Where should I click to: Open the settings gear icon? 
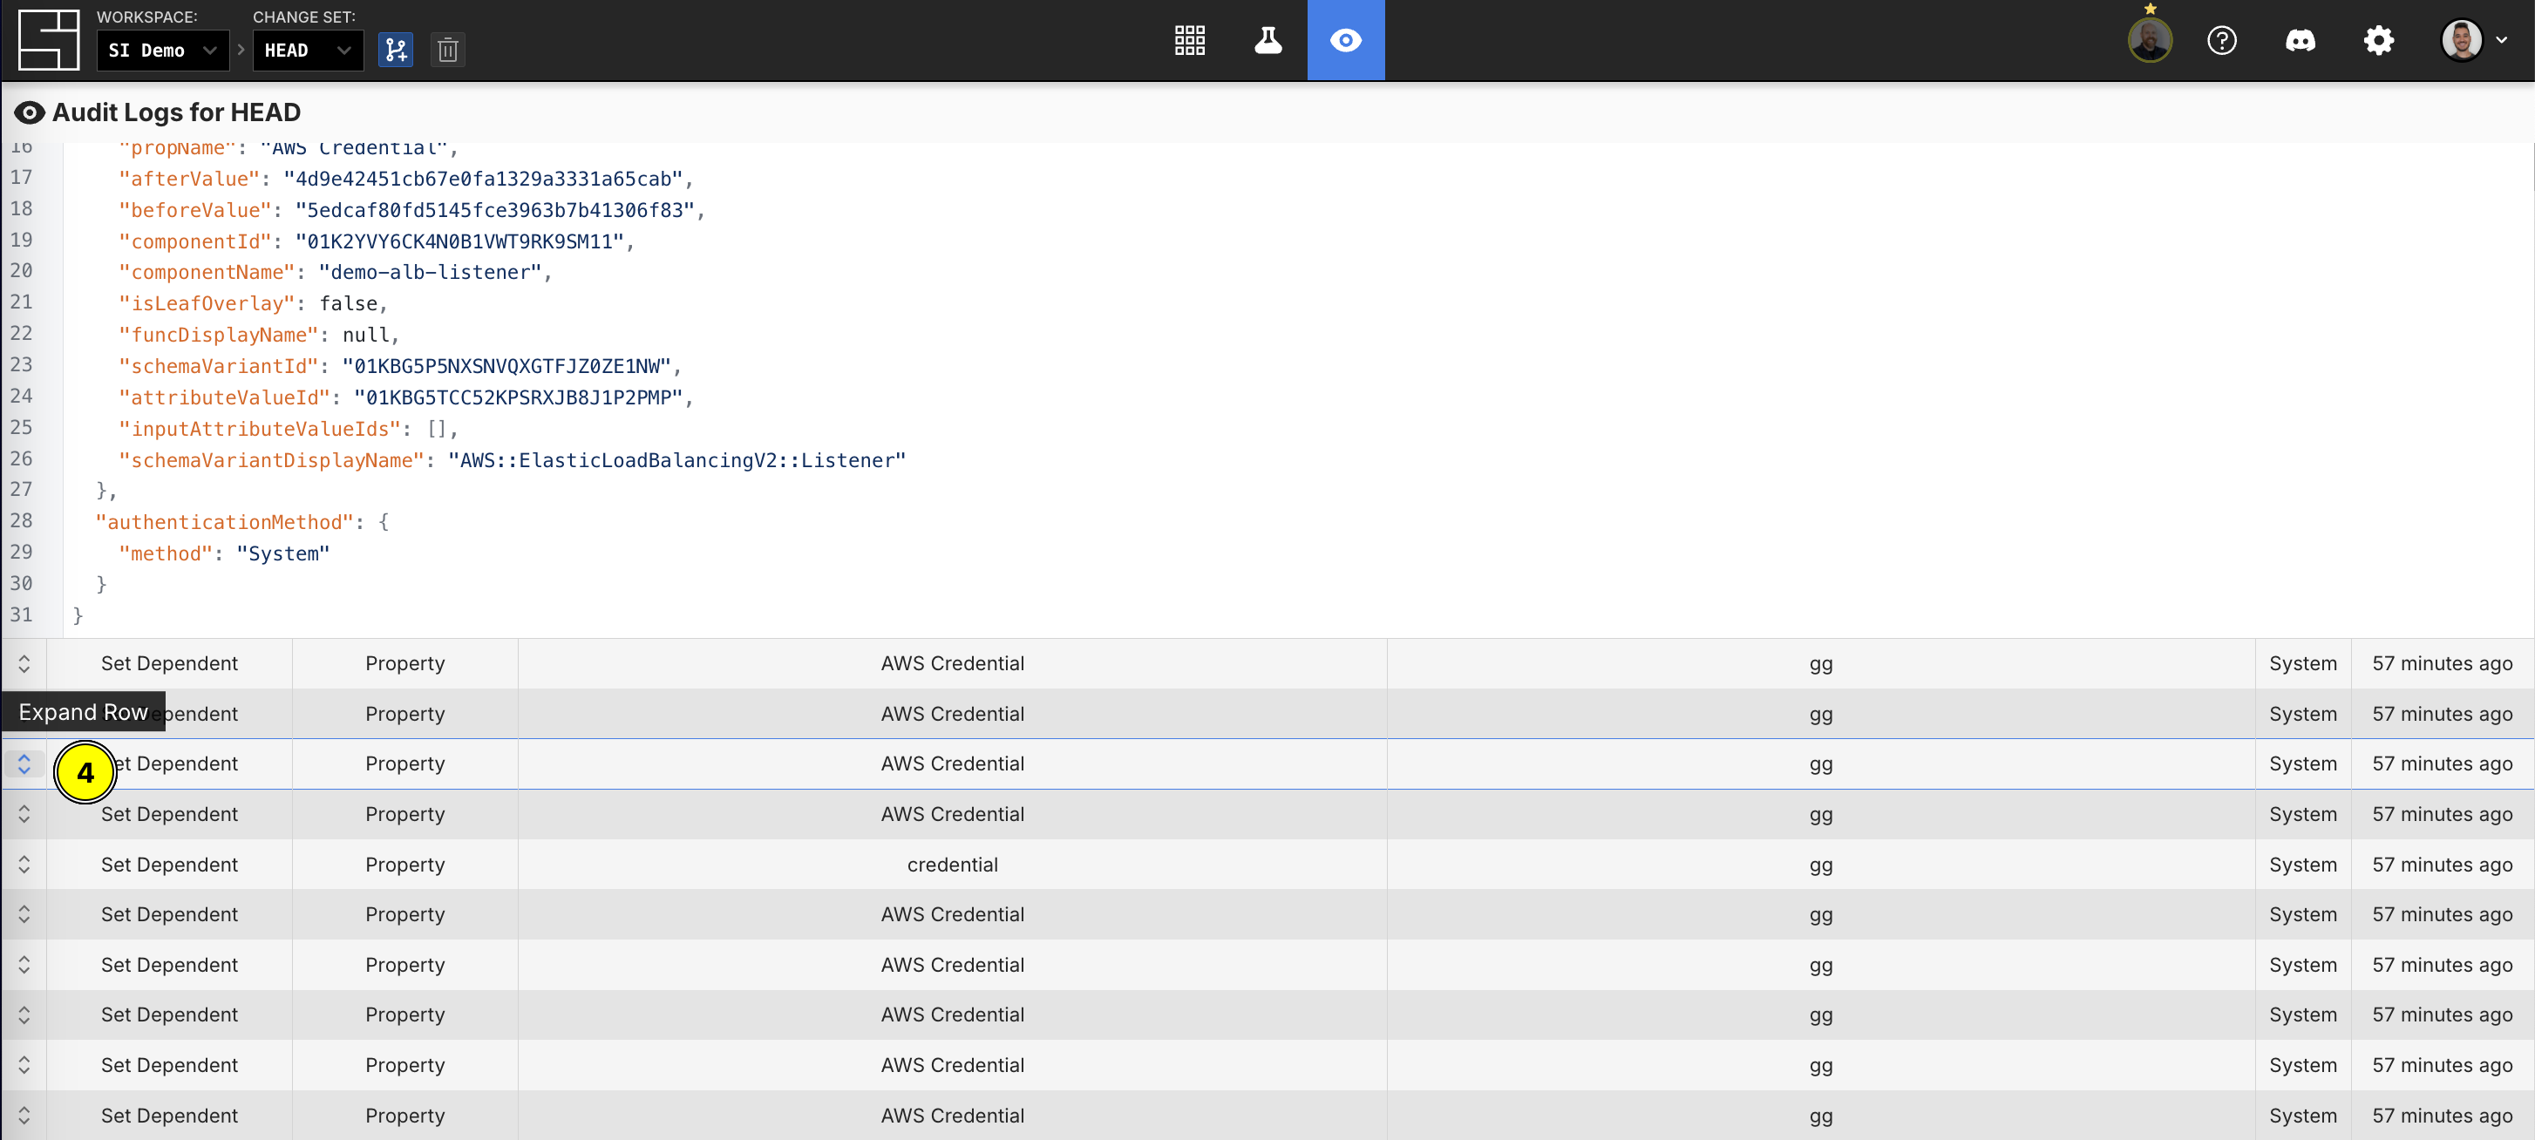coord(2377,40)
